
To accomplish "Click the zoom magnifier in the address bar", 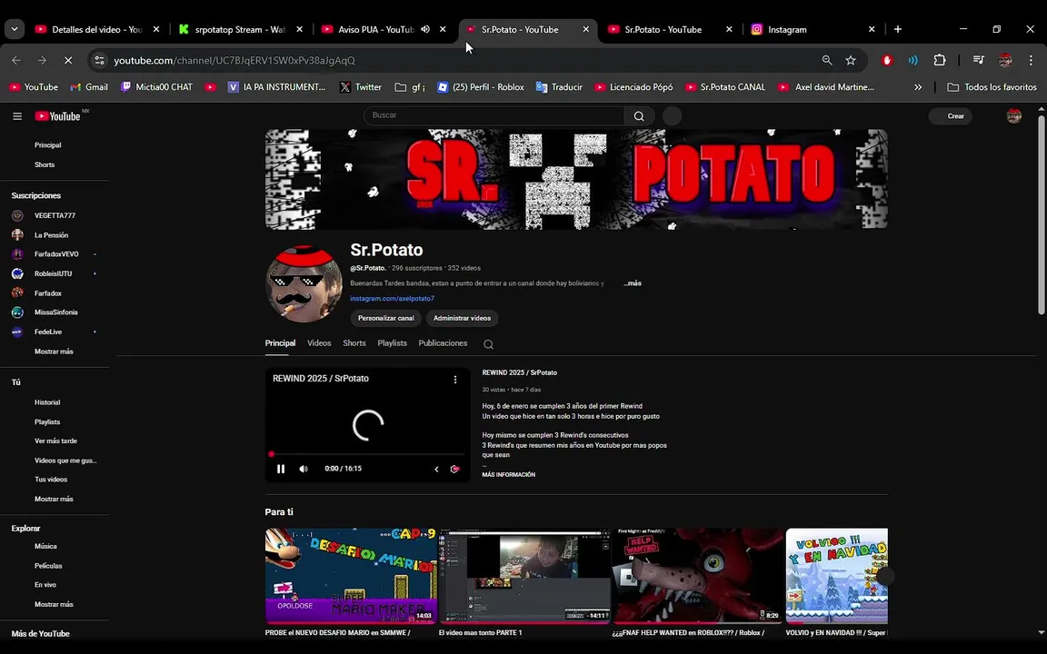I will click(827, 60).
